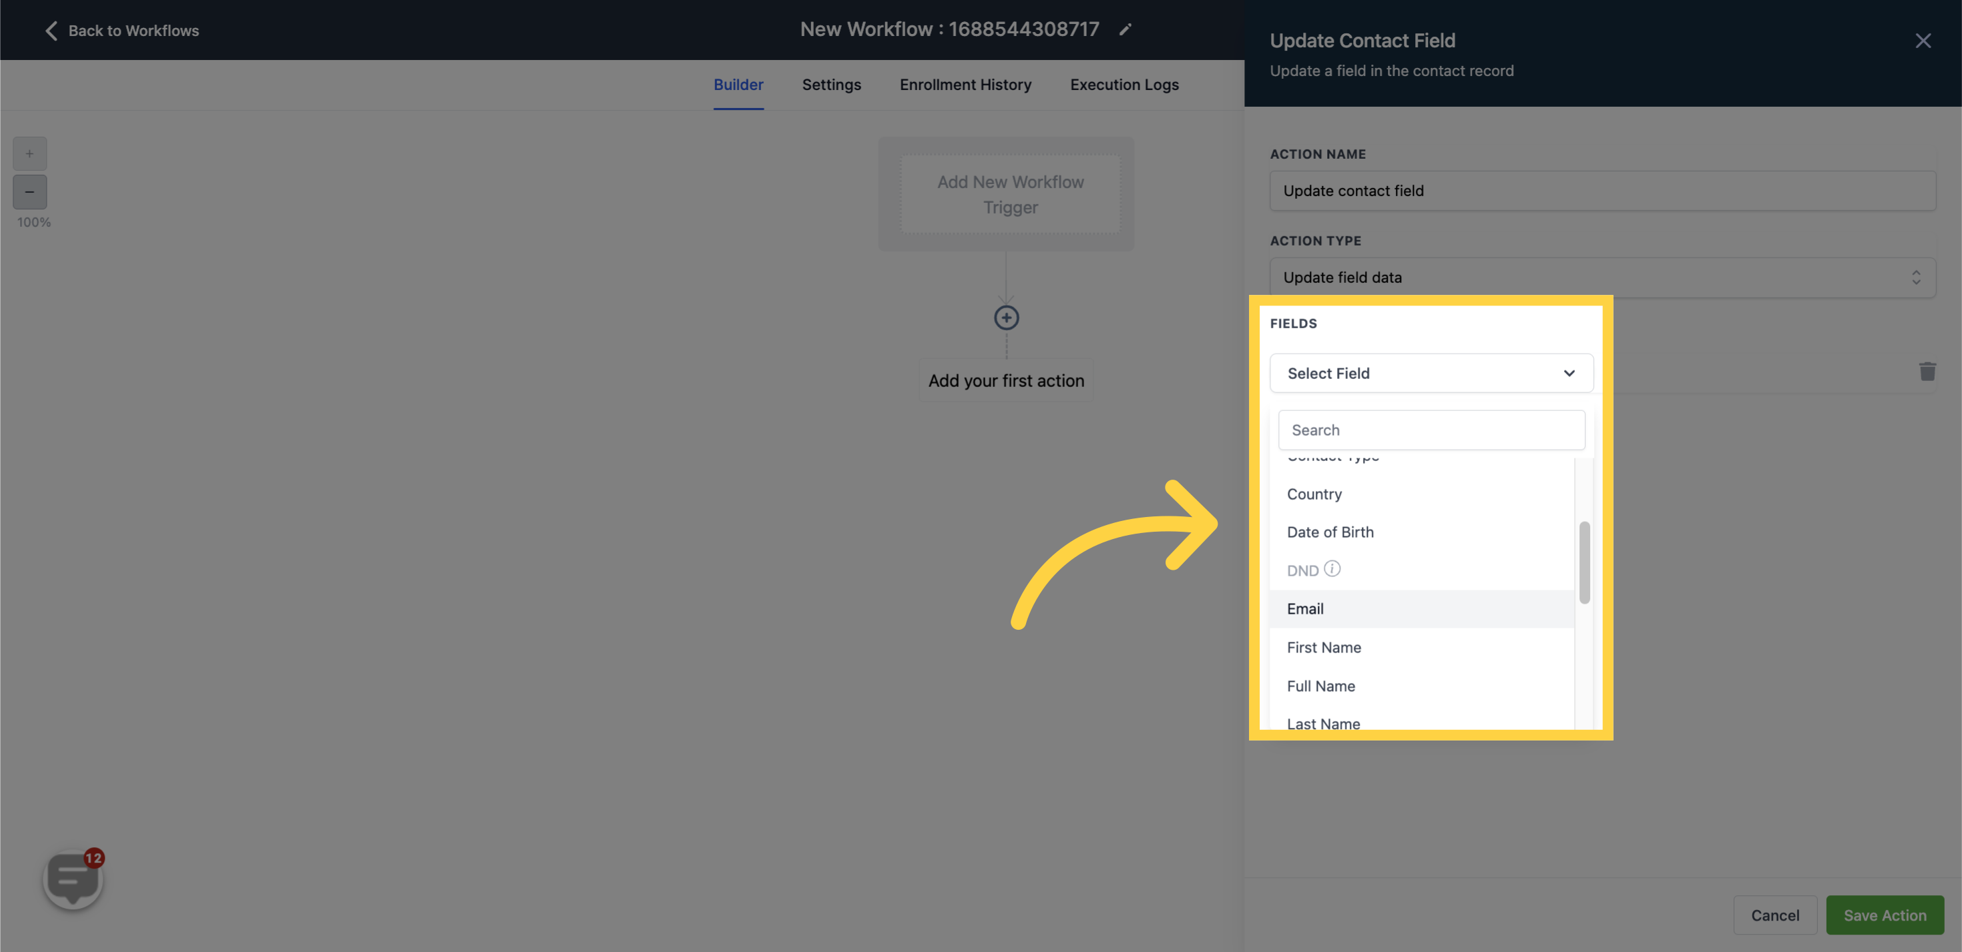Expand the Action Type selector

(1602, 277)
